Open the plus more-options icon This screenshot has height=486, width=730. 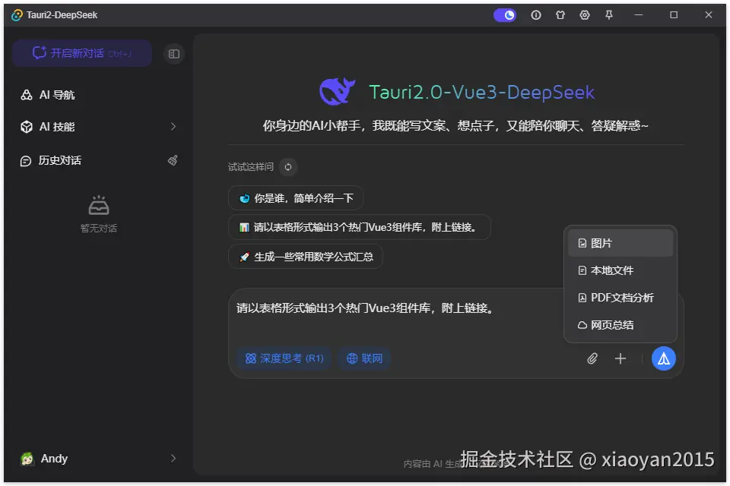pos(620,358)
